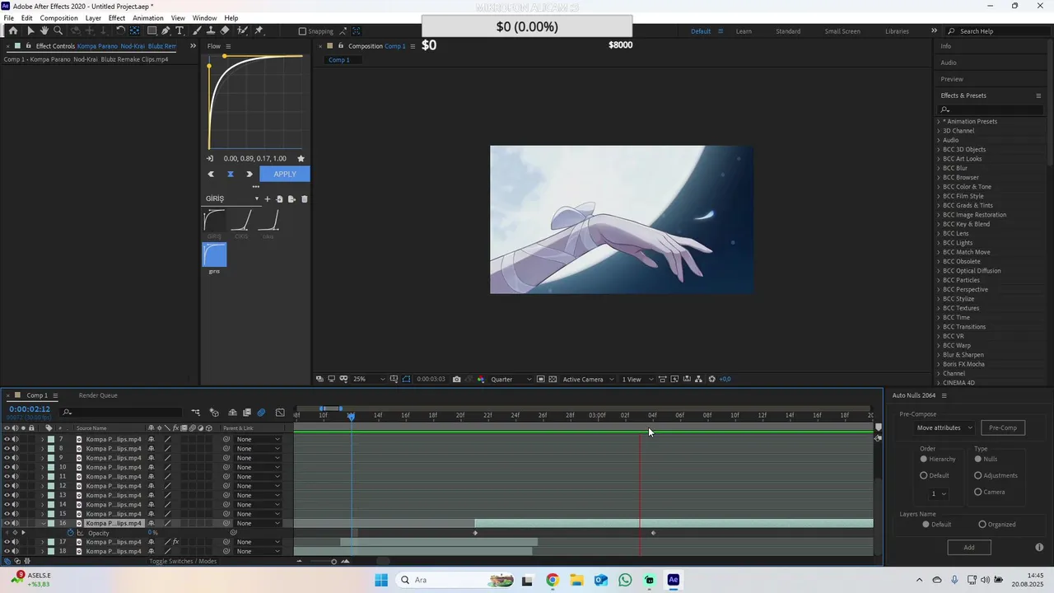Select Default radio under Order
This screenshot has height=593, width=1054.
[x=924, y=475]
